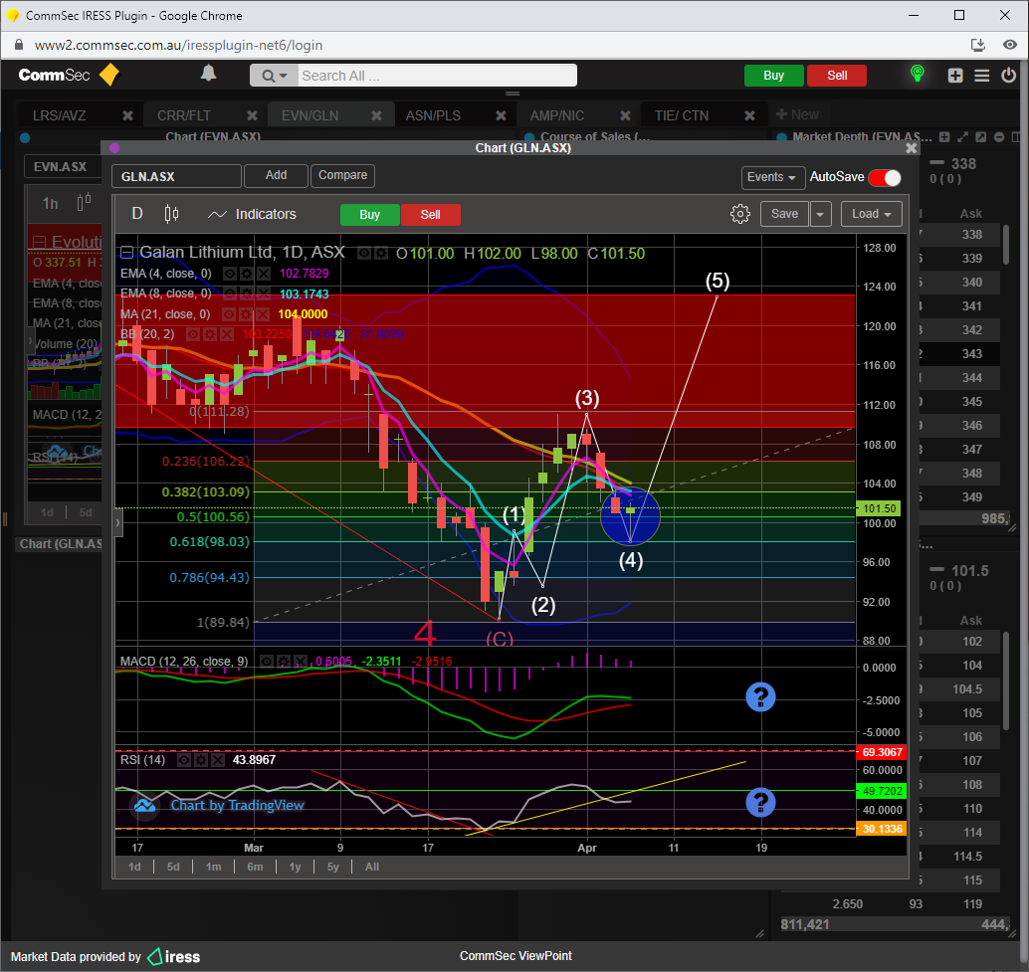Toggle the AutoSave switch

click(884, 177)
